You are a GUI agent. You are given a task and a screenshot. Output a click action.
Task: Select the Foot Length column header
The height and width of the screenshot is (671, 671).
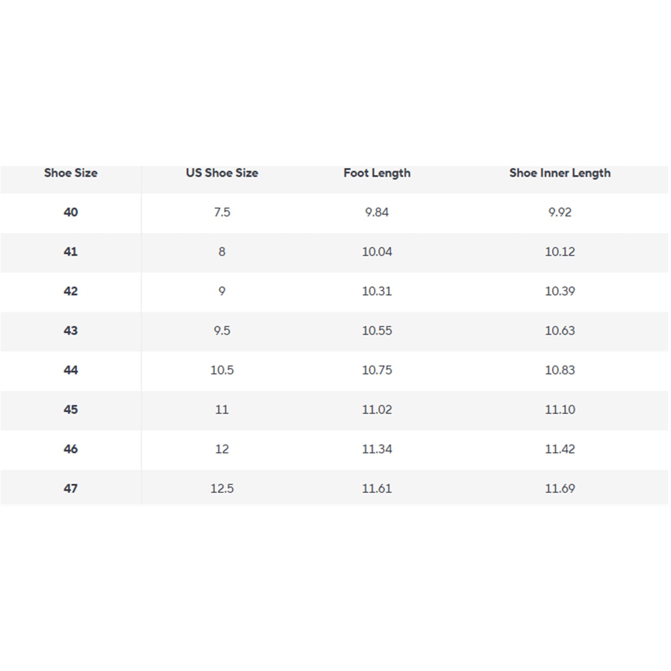point(377,173)
